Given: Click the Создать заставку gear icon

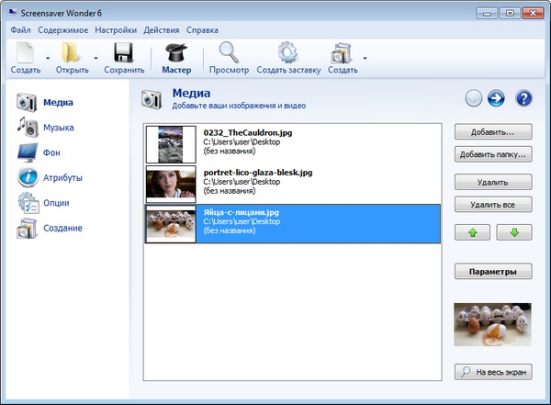Looking at the screenshot, I should click(x=287, y=52).
